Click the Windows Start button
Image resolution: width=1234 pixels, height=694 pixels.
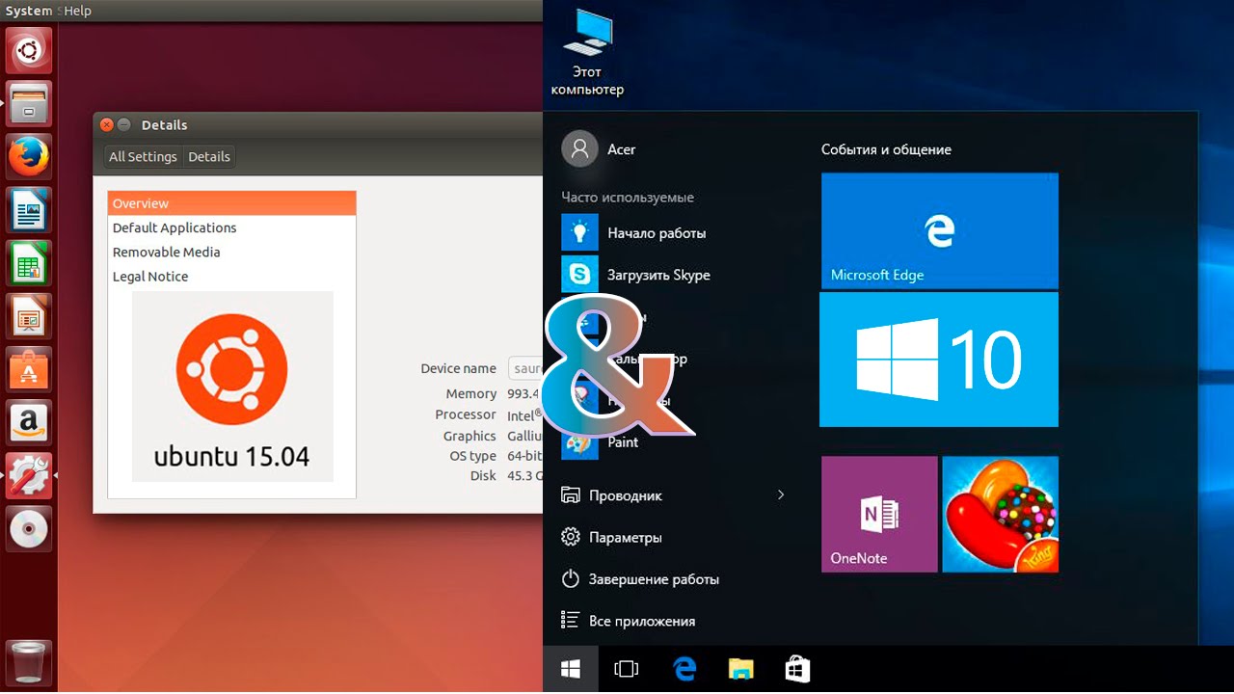click(570, 669)
